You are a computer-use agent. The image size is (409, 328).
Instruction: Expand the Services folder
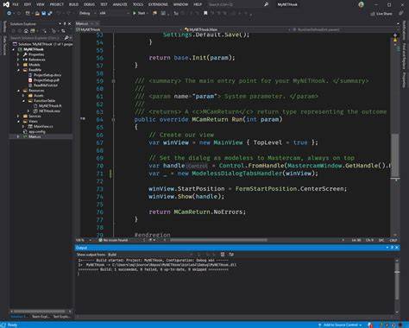[19, 117]
